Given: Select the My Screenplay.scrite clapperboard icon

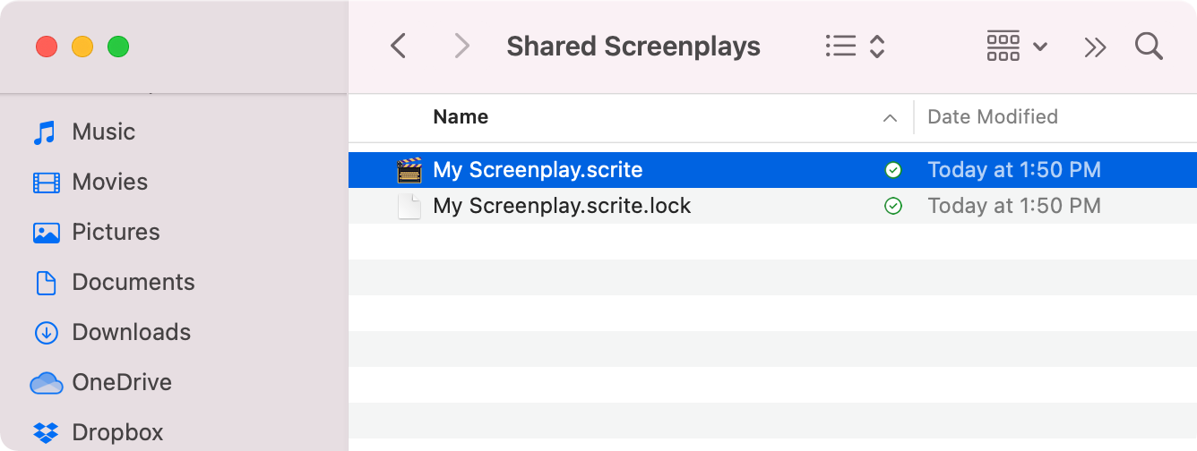Looking at the screenshot, I should coord(409,170).
